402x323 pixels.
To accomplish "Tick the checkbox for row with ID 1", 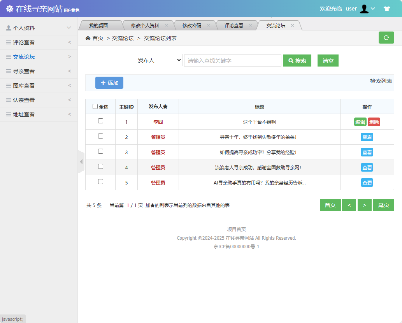I will pos(100,121).
